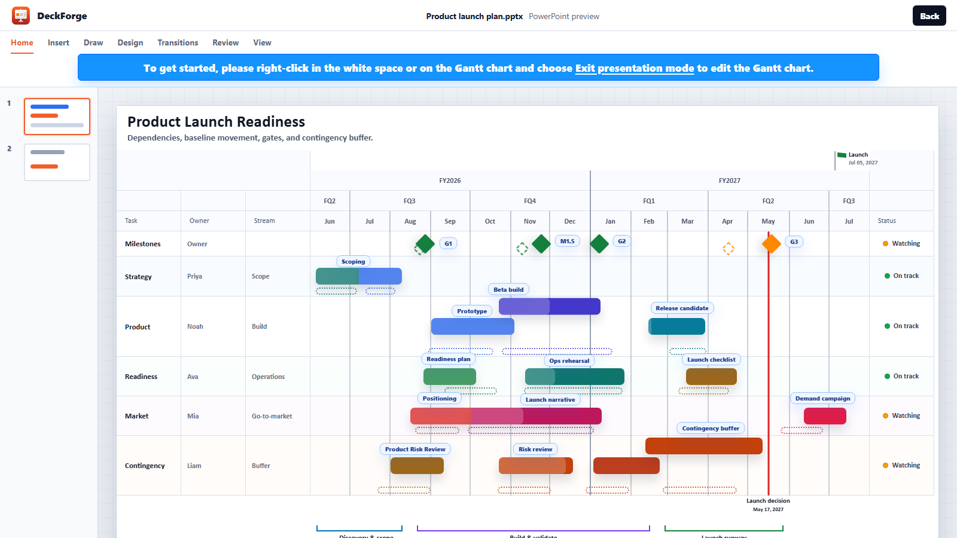Click the Launch Jul 05, 2027 label
The image size is (957, 538).
coord(863,158)
